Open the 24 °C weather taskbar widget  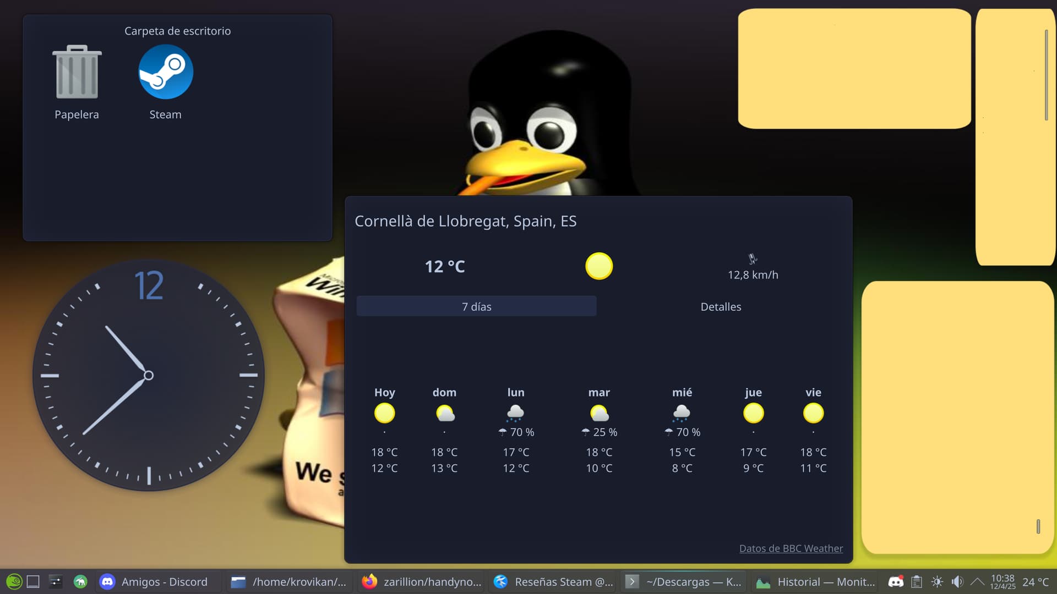click(1036, 582)
